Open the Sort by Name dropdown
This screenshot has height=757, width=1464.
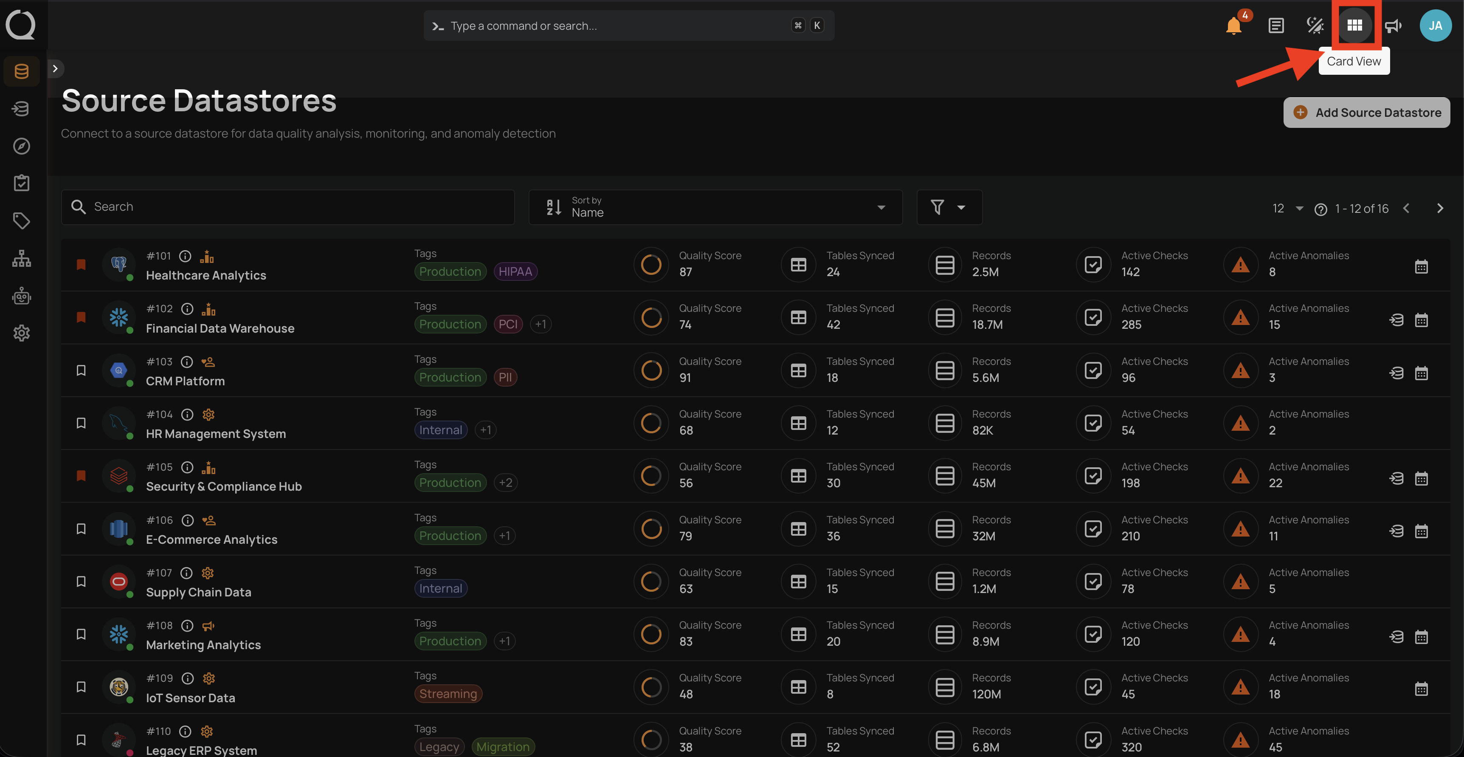715,207
